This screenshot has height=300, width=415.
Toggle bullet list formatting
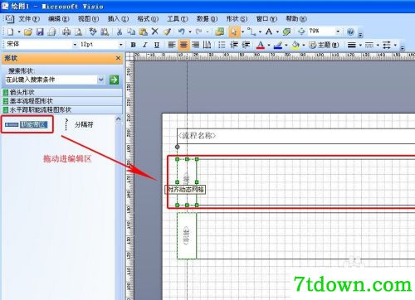pos(222,45)
